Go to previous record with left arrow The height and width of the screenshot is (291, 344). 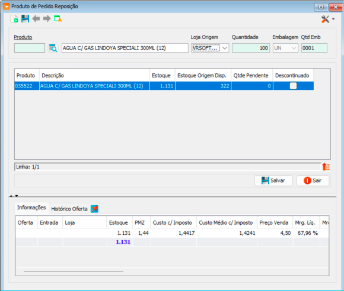(36, 19)
